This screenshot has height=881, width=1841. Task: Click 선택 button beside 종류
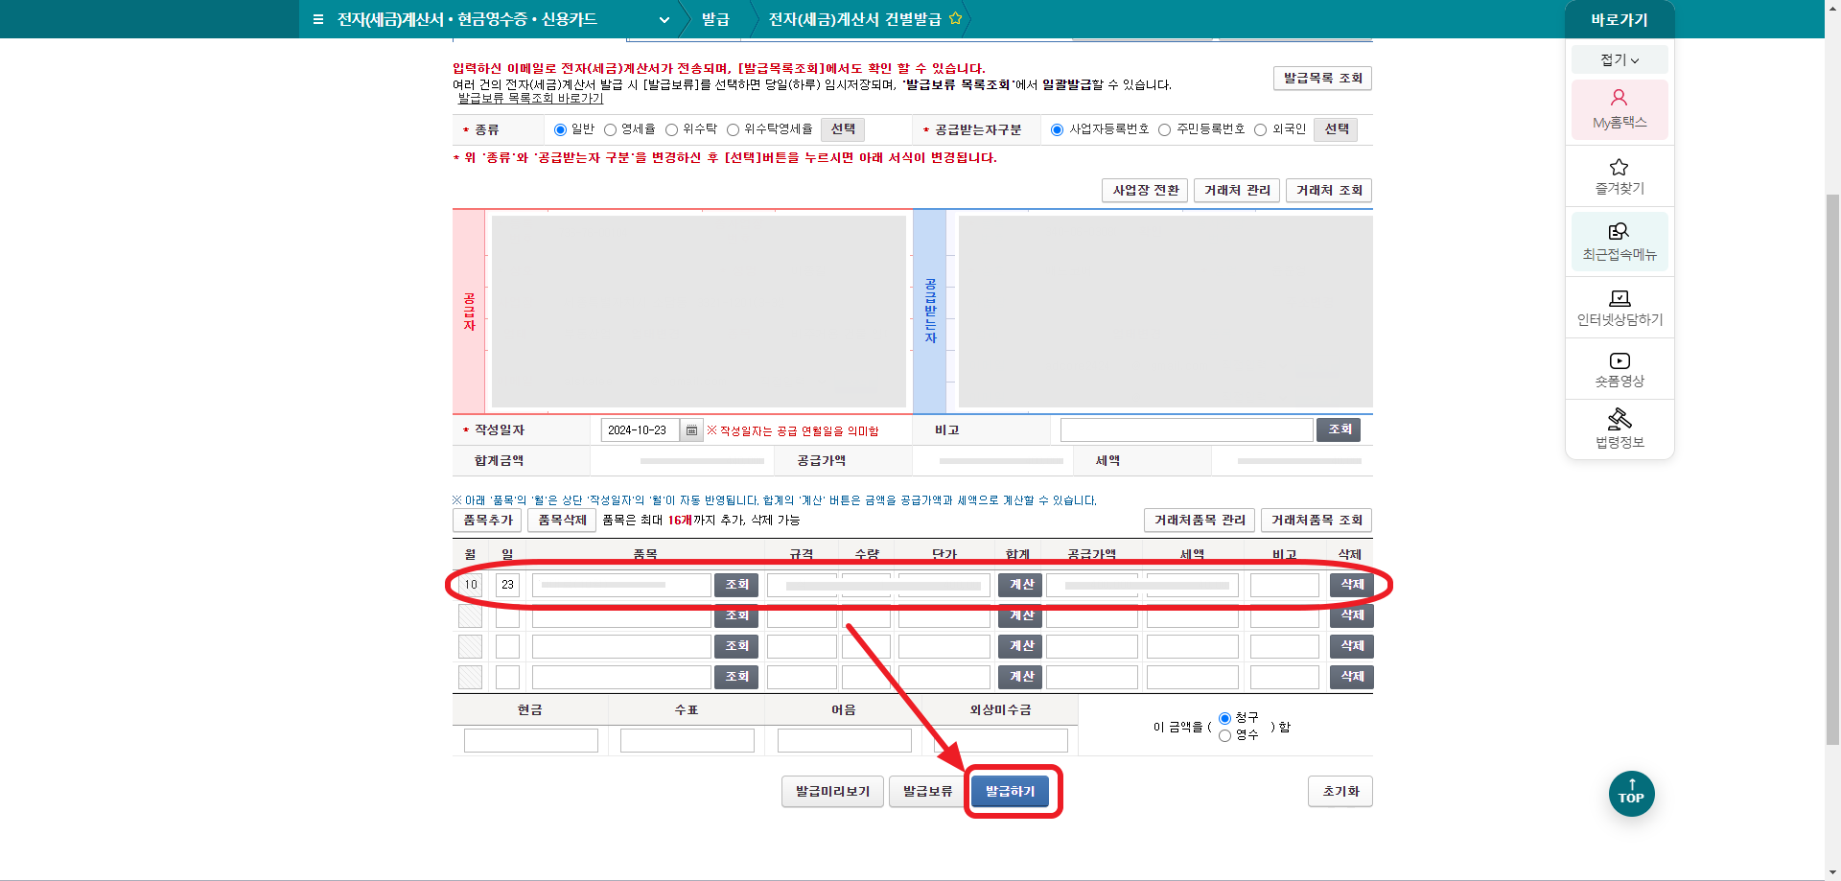click(x=843, y=129)
